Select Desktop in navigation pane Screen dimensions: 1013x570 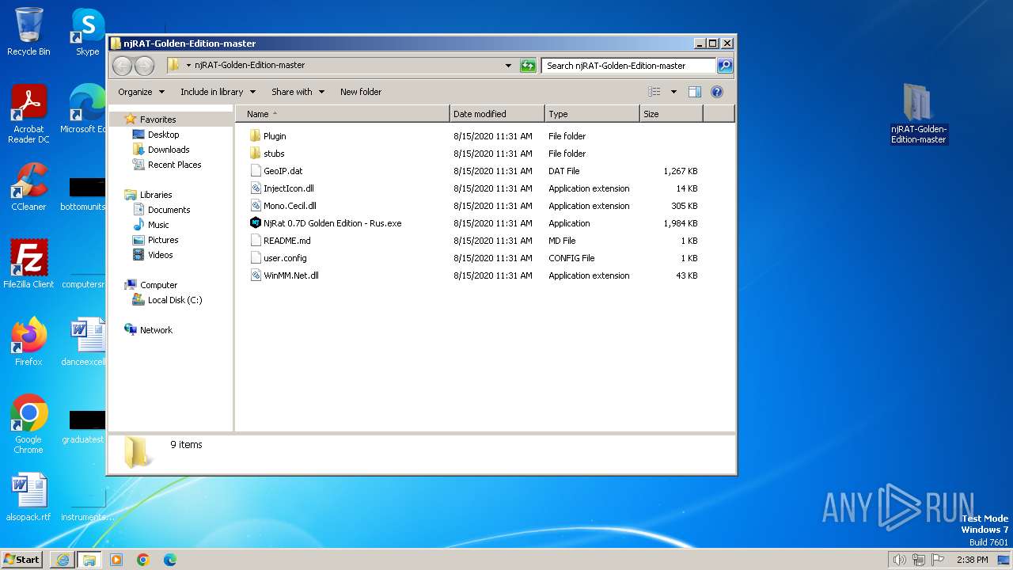tap(163, 135)
